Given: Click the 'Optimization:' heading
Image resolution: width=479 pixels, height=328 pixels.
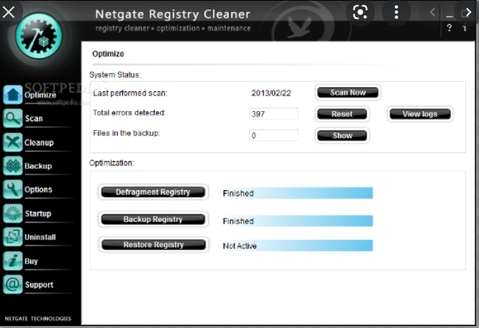Looking at the screenshot, I should (112, 163).
